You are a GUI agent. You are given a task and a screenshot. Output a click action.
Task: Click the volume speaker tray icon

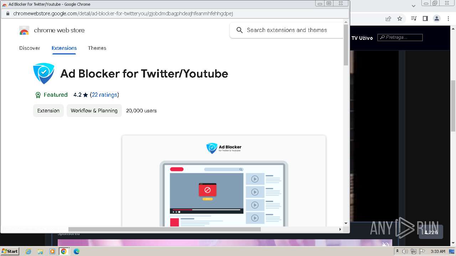(x=405, y=251)
